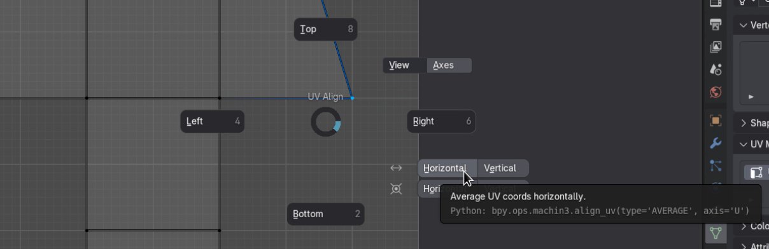769x249 pixels.
Task: Open the Particles properties tab icon
Action: coord(716,165)
